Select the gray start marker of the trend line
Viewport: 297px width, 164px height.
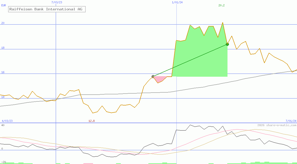153,76
